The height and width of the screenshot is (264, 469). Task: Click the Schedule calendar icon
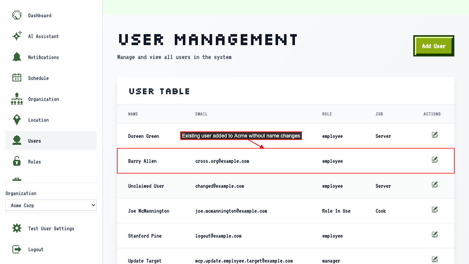tap(17, 78)
